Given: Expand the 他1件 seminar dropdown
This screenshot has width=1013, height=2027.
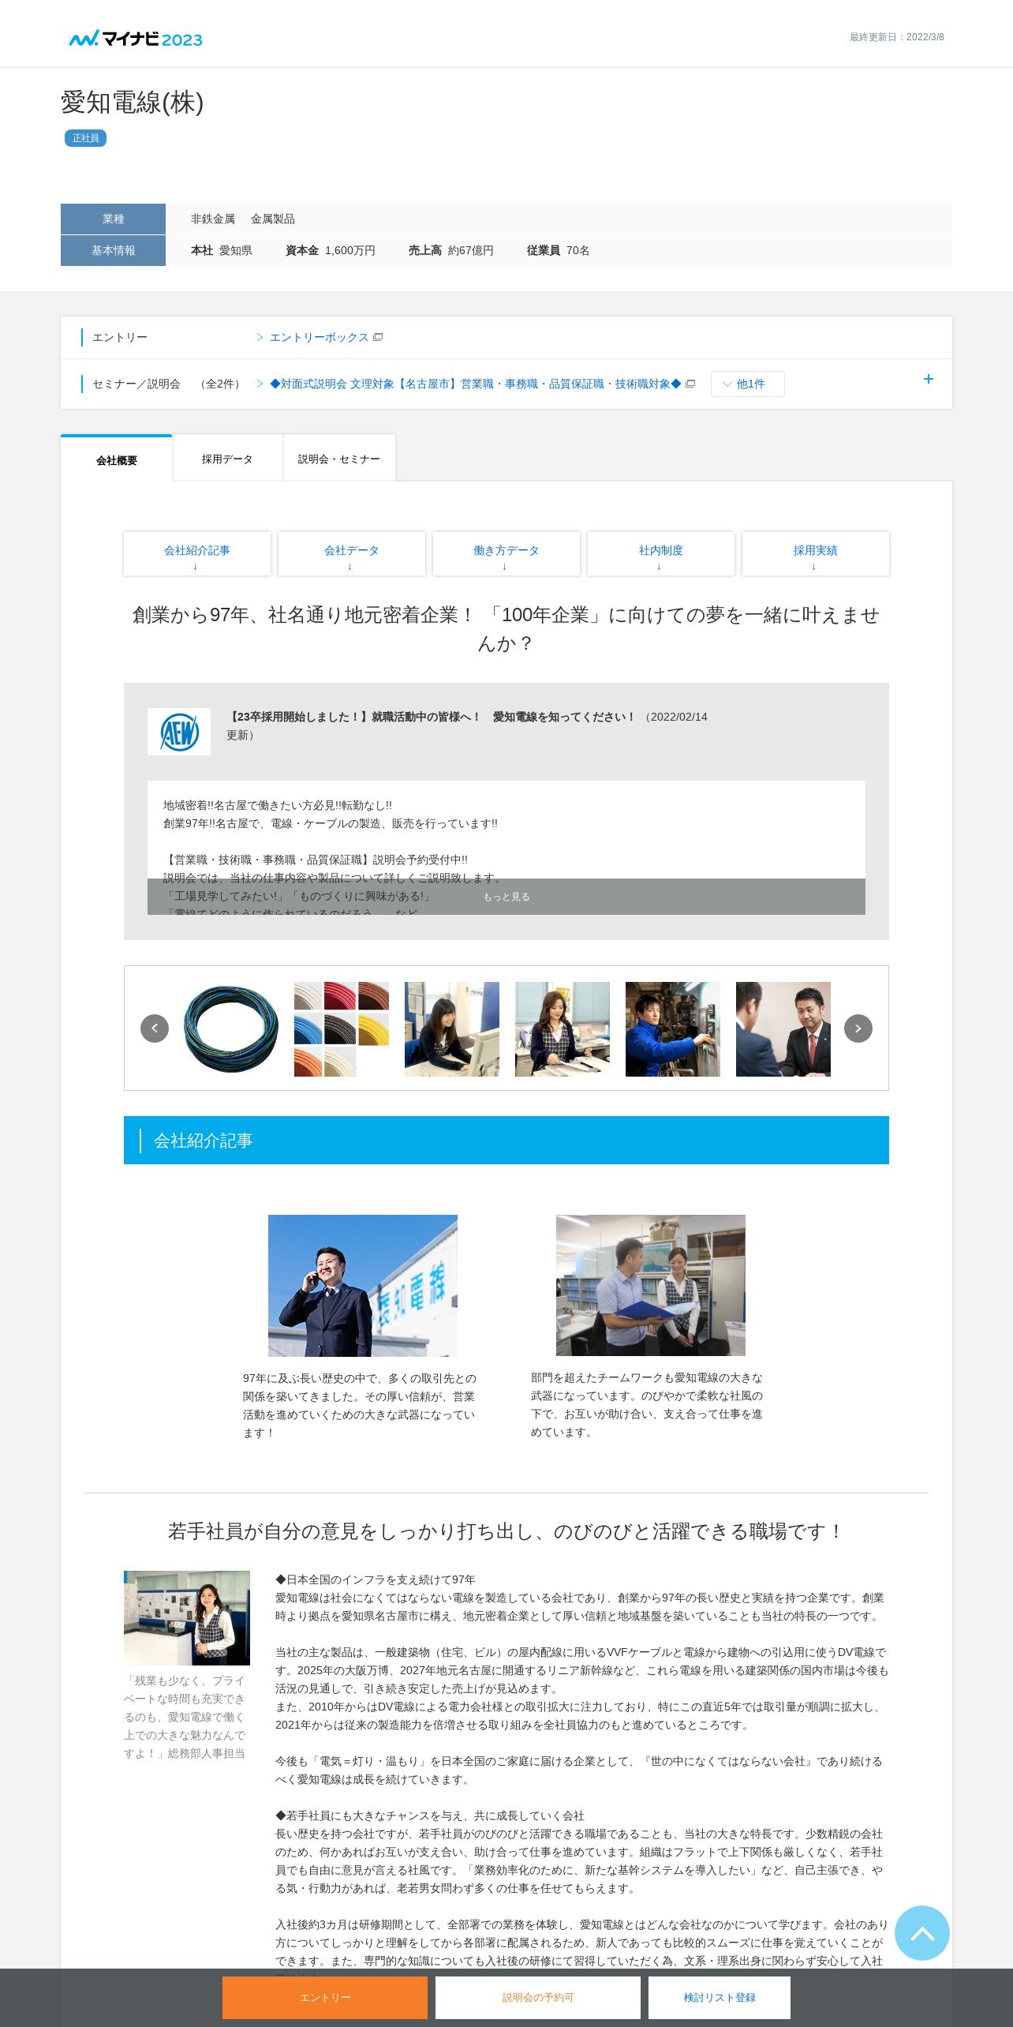Looking at the screenshot, I should (747, 384).
